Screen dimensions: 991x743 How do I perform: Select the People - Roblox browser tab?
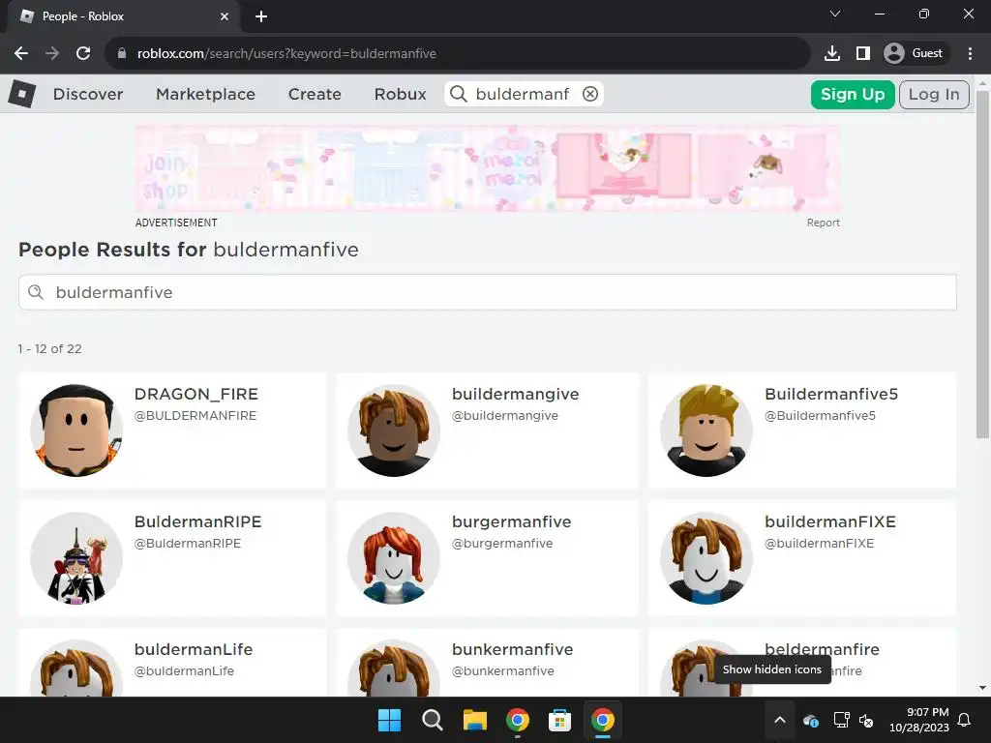[123, 16]
